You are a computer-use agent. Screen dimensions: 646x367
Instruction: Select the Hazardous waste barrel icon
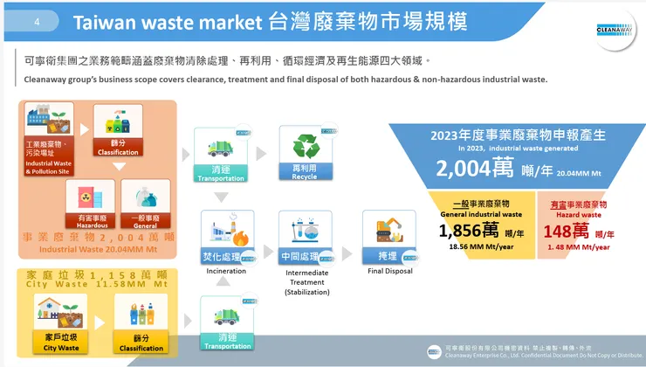click(x=90, y=197)
